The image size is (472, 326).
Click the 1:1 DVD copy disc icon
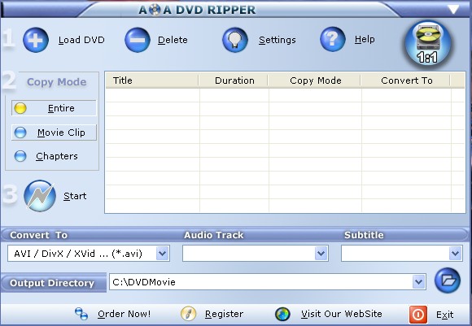pos(428,44)
